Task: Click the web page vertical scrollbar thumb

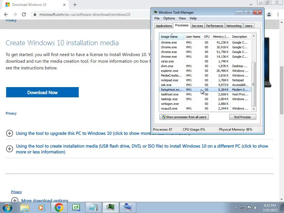Action: pyautogui.click(x=282, y=90)
